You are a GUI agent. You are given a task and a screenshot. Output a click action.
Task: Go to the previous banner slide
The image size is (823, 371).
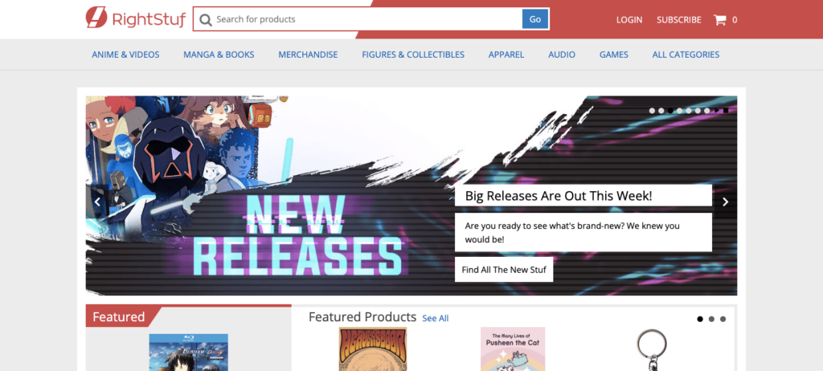click(97, 202)
